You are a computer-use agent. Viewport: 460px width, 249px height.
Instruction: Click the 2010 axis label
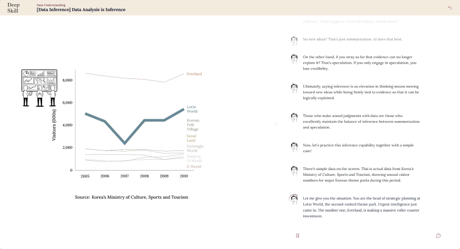184,176
